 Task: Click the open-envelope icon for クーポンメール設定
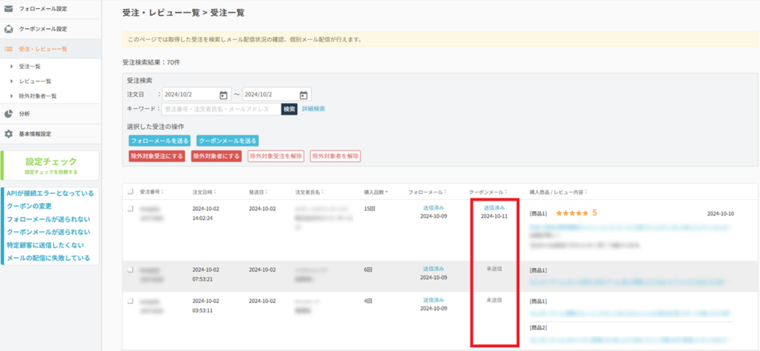click(9, 29)
